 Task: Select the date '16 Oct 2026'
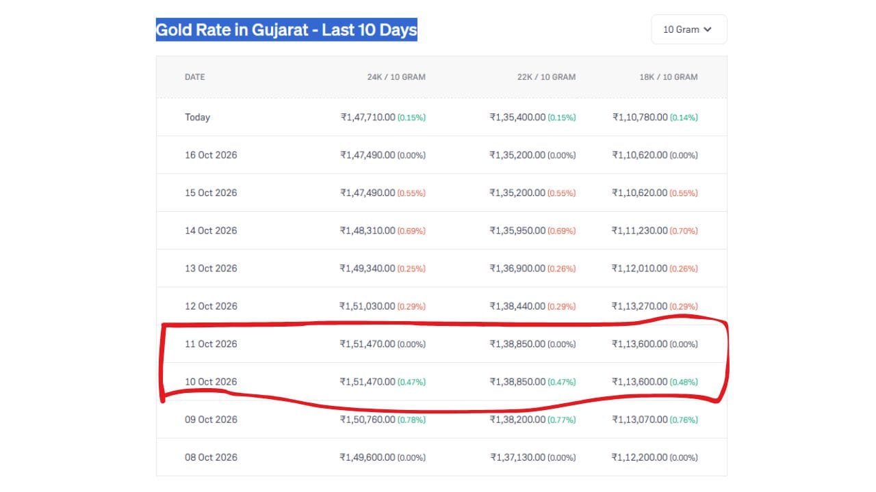[x=211, y=155]
